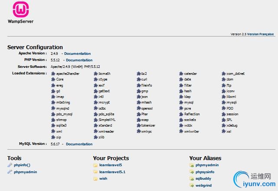Click the MySQL version value 5.6.17

[55, 144]
